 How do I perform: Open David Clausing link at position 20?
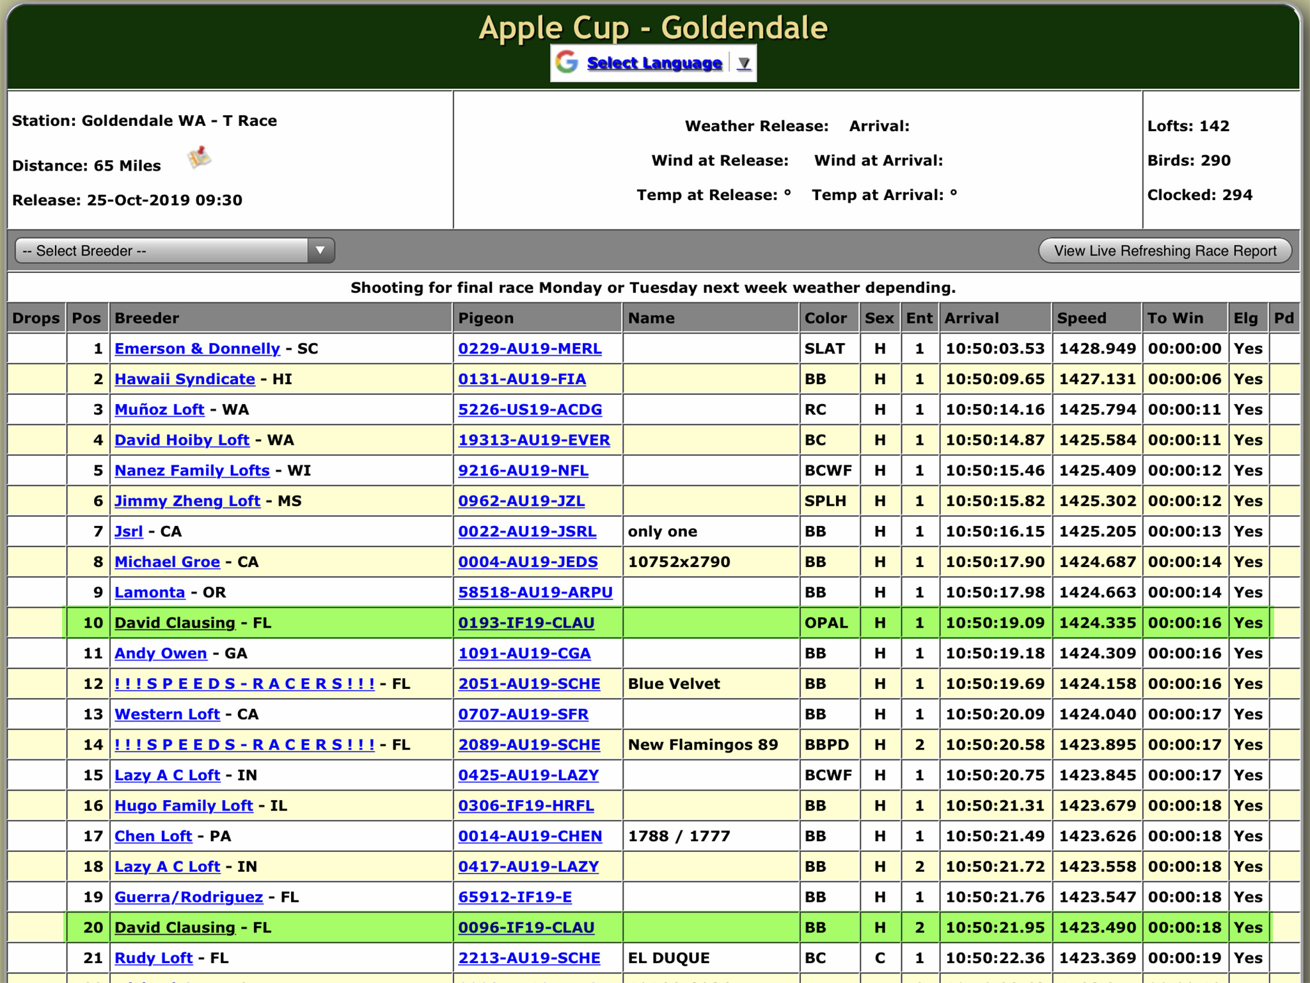pyautogui.click(x=175, y=927)
